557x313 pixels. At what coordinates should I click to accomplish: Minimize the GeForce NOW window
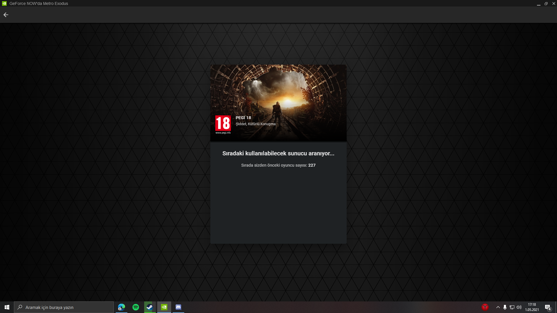point(538,3)
